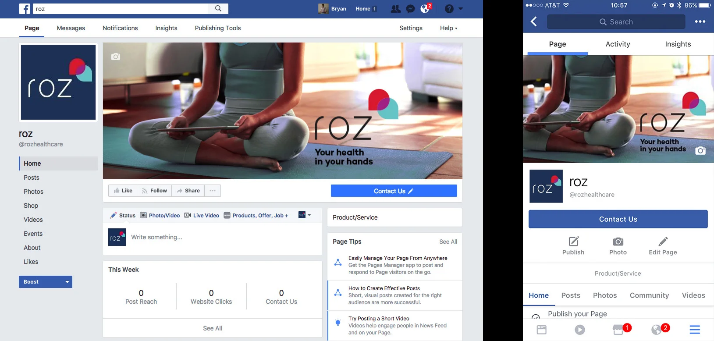The width and height of the screenshot is (714, 341).
Task: Click the blue Contact Us button on desktop
Action: click(394, 191)
